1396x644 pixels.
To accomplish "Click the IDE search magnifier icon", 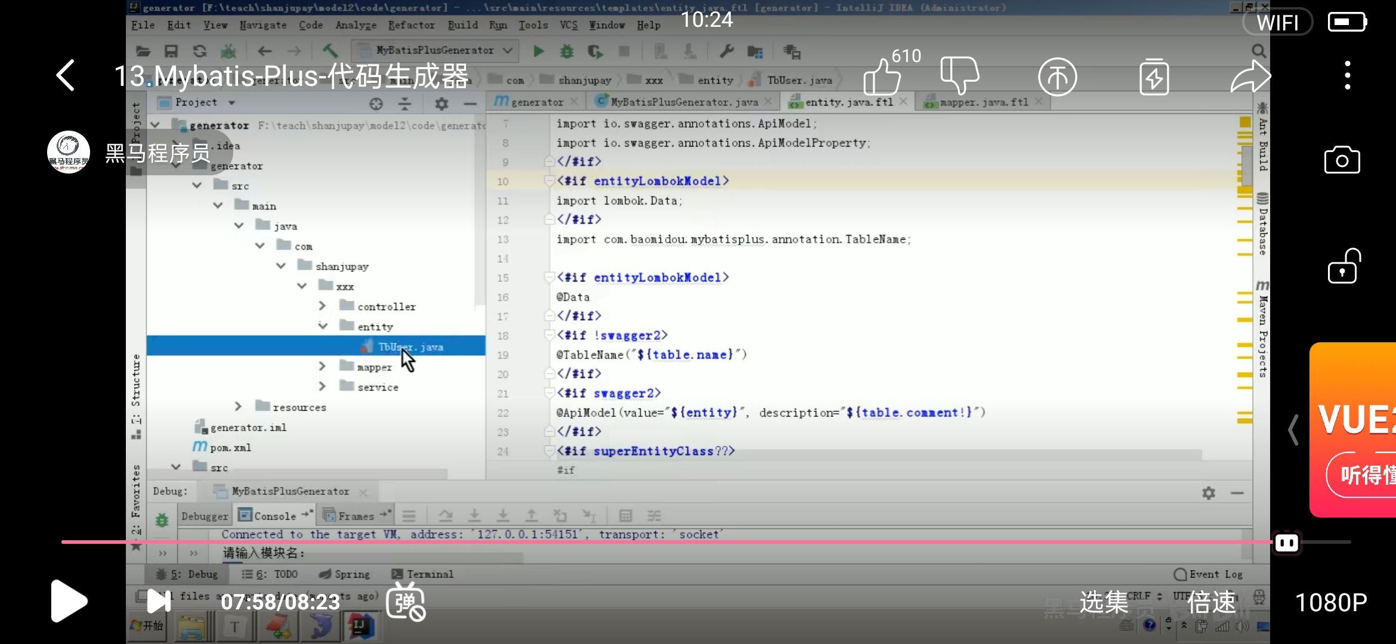I will 1258,51.
